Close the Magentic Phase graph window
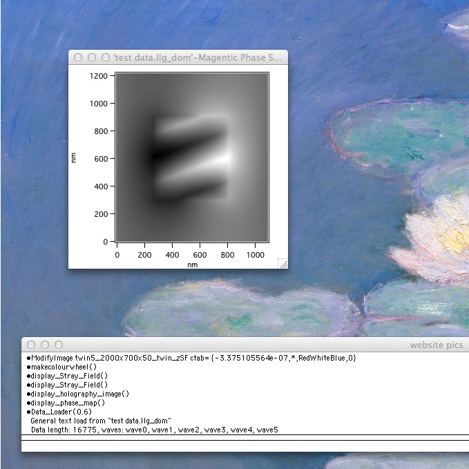Viewport: 469px width, 469px height. pyautogui.click(x=77, y=57)
